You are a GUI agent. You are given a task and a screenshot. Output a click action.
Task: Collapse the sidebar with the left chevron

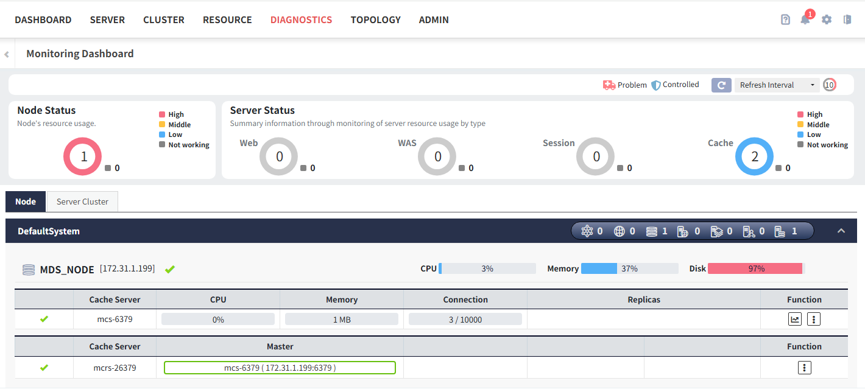pyautogui.click(x=6, y=54)
